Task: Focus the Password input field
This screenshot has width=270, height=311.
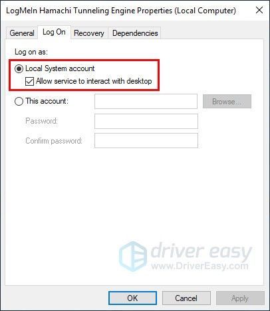Action: (x=146, y=121)
